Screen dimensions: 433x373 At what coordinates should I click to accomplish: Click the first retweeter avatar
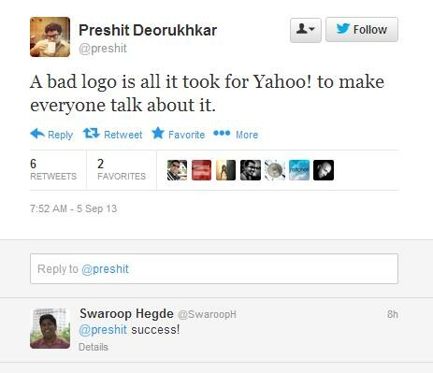coord(177,170)
